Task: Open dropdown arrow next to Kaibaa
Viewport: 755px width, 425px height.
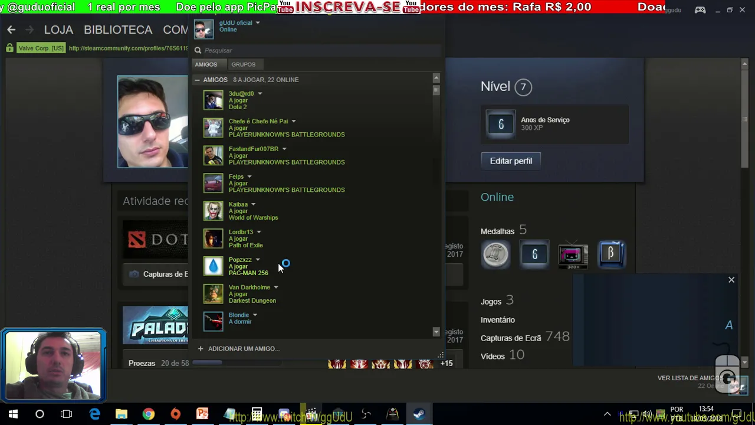Action: [253, 204]
